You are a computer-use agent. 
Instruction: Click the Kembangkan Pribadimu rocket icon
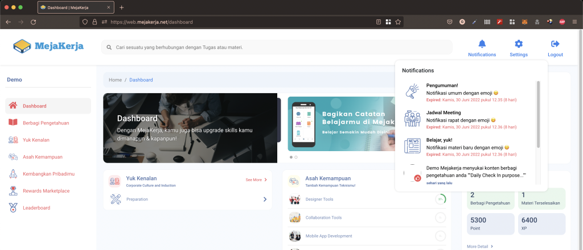click(13, 174)
